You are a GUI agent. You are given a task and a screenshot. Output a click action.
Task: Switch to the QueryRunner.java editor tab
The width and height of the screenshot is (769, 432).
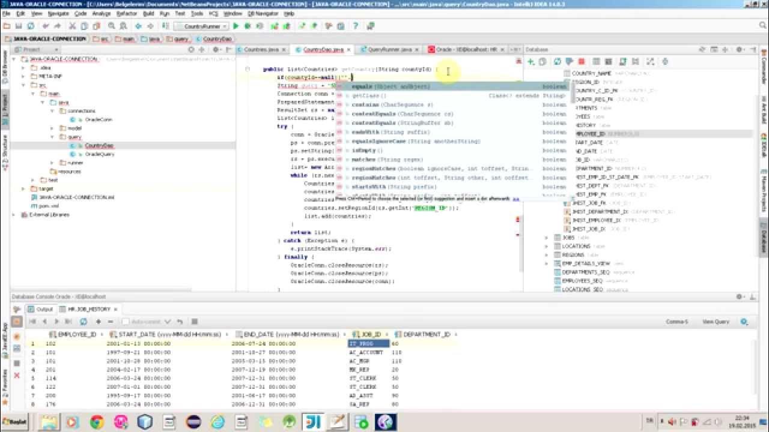(x=389, y=50)
